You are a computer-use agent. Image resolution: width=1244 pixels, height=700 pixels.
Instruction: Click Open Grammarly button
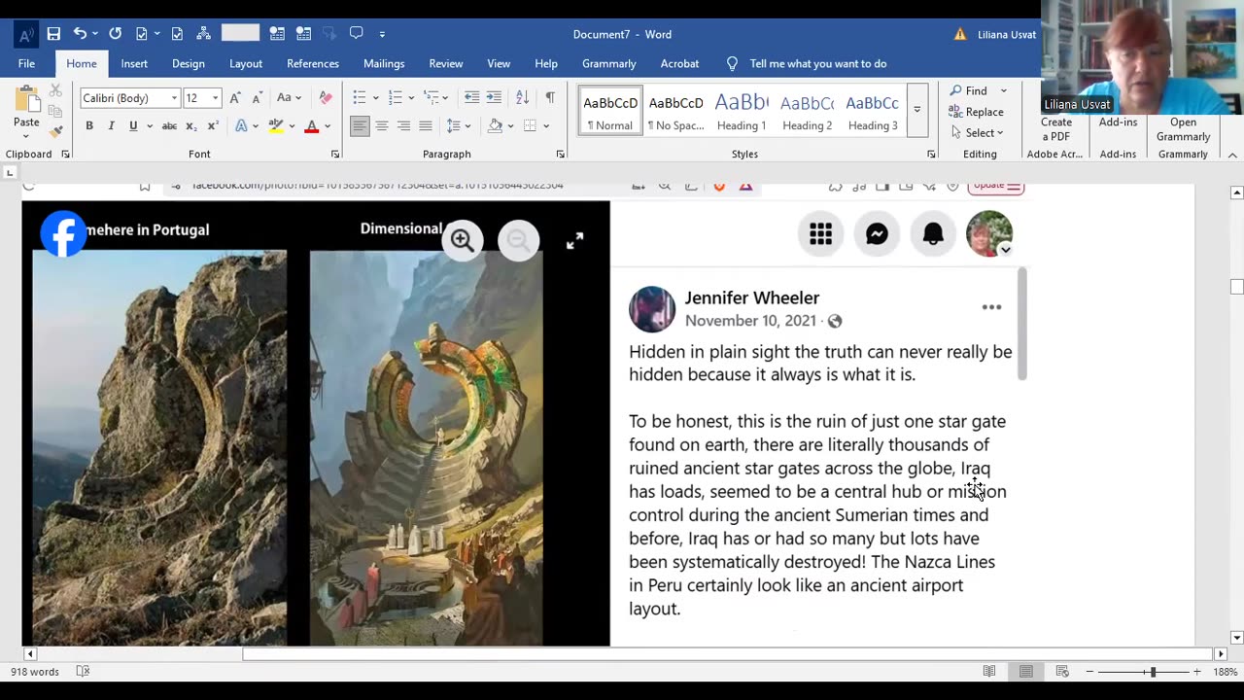(x=1183, y=129)
